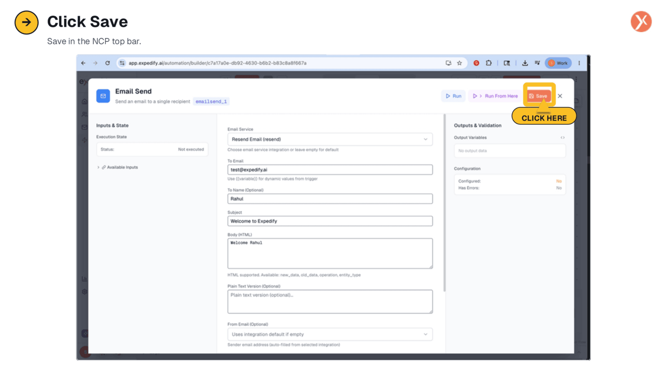Open the browser Downloads icon
Viewport: 667px width, 375px height.
525,63
